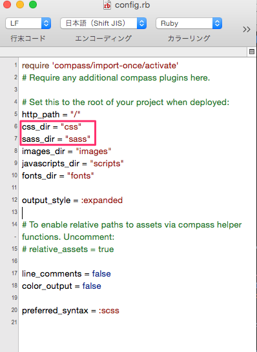Open the Shift JIS encoding dropdown
This screenshot has height=352, width=257.
pyautogui.click(x=103, y=23)
